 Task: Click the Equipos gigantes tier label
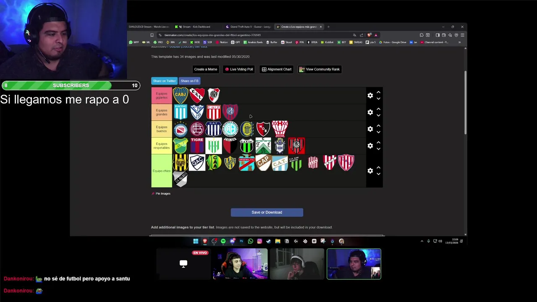pyautogui.click(x=162, y=95)
